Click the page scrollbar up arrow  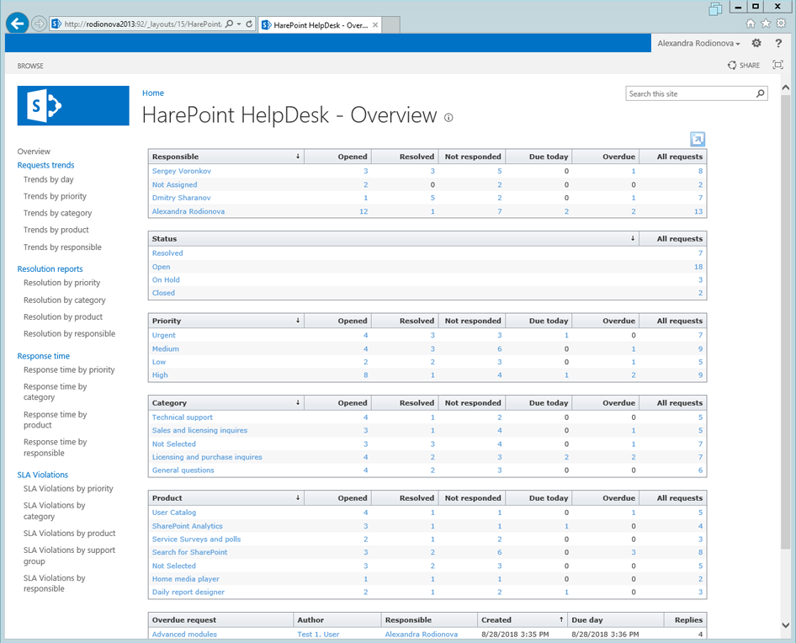tap(786, 88)
